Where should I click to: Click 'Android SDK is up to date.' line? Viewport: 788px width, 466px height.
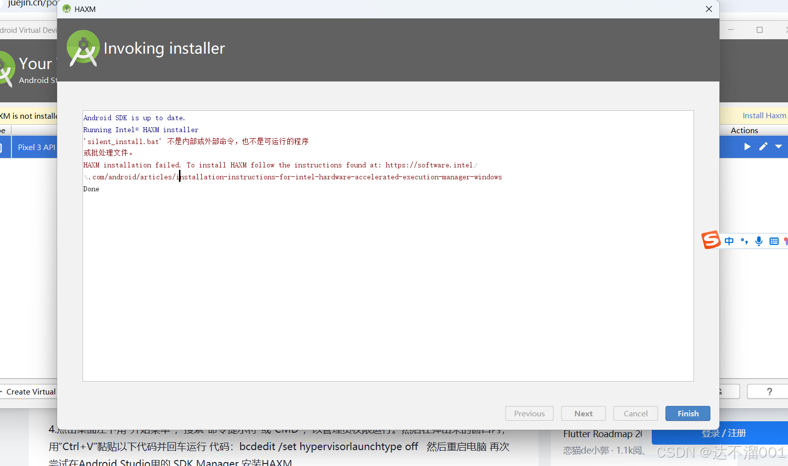pos(134,118)
